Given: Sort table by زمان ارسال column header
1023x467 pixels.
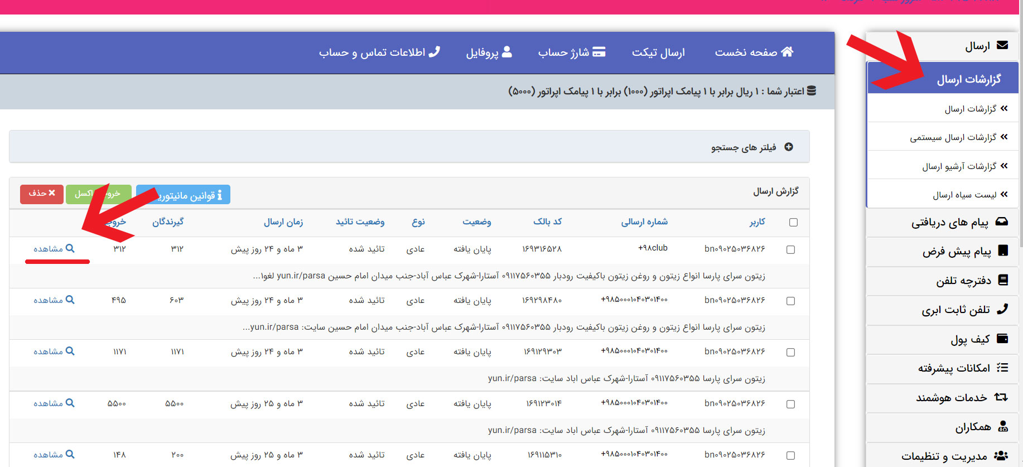Looking at the screenshot, I should pyautogui.click(x=283, y=222).
